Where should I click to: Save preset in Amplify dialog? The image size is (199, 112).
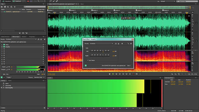(116, 44)
